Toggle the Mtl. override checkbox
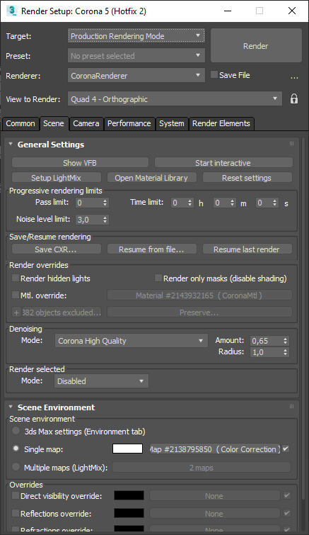Viewport: 309px width, 535px height. (x=16, y=295)
